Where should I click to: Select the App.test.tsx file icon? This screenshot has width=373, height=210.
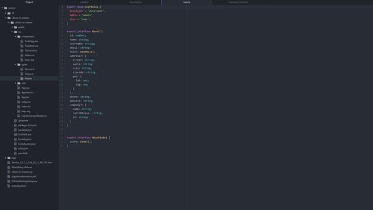19,92
